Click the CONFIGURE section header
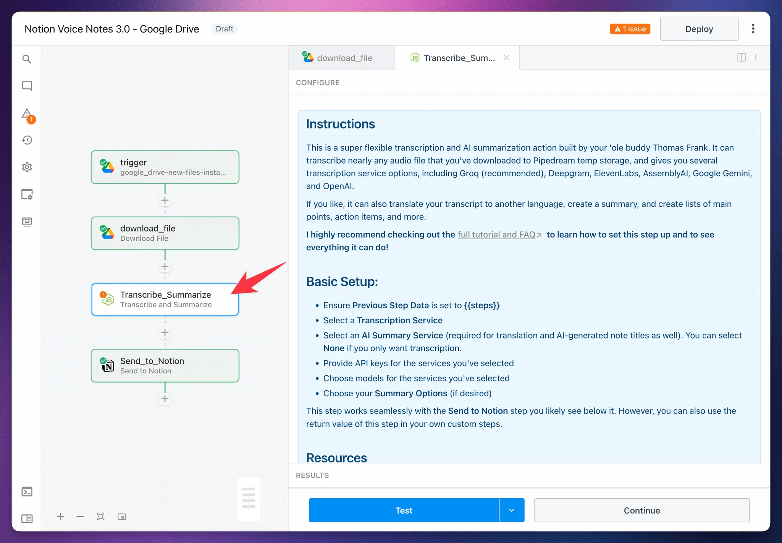 [318, 83]
